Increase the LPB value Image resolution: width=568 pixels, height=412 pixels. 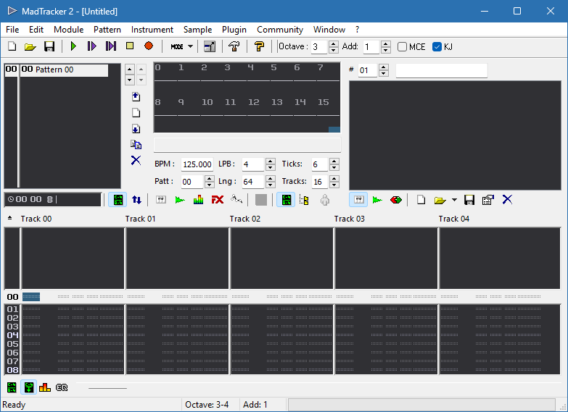tap(271, 161)
